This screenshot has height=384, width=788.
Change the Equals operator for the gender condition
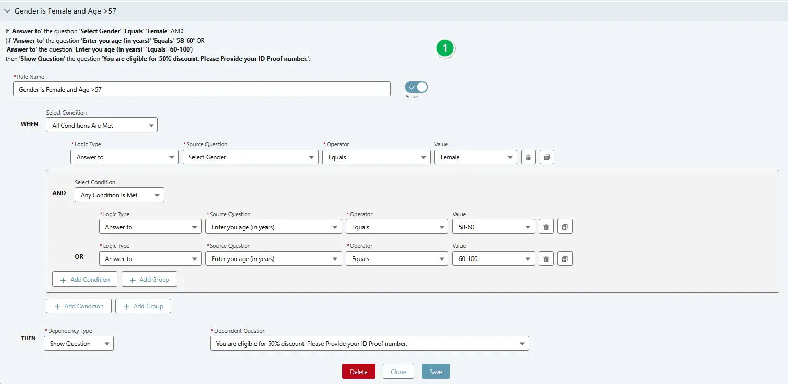coord(376,157)
